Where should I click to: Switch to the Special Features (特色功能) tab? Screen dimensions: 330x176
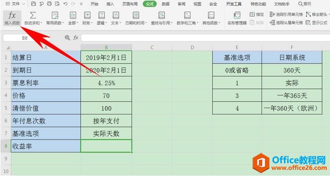(x=258, y=4)
